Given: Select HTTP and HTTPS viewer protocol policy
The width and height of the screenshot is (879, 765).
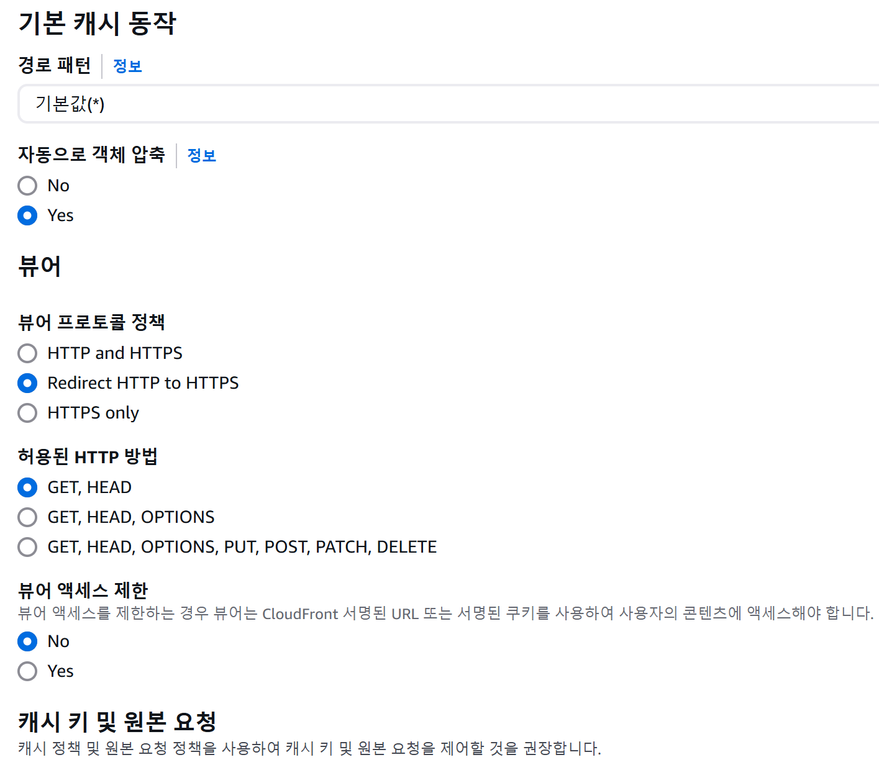Looking at the screenshot, I should coord(27,353).
